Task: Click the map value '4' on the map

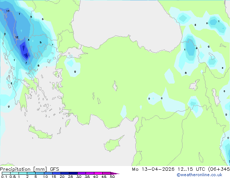Action: (x=29, y=40)
